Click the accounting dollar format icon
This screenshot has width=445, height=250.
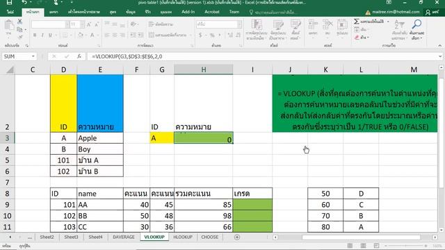coord(200,35)
